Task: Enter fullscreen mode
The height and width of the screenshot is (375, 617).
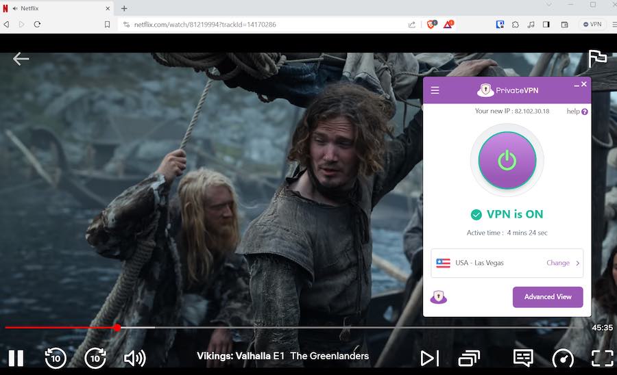Action: [x=603, y=358]
